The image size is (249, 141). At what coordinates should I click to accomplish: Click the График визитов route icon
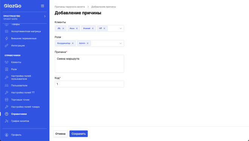click(6, 121)
